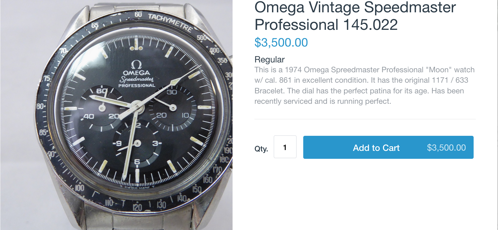Click the blue $3,500.00 price under the title
The height and width of the screenshot is (230, 498).
[281, 43]
